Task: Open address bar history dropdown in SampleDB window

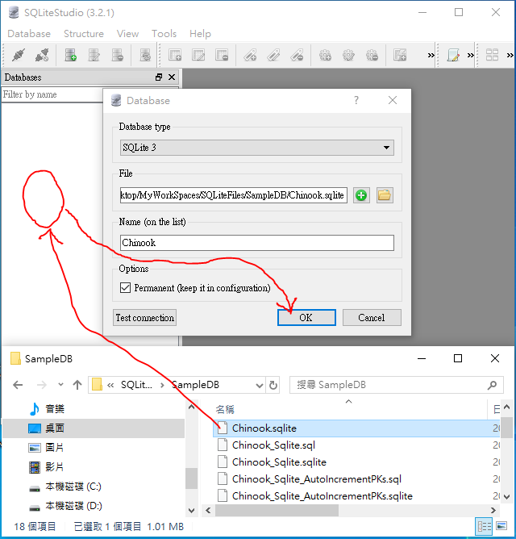Action: point(260,386)
